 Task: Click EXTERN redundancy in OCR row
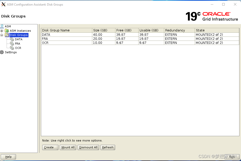[x=171, y=43]
